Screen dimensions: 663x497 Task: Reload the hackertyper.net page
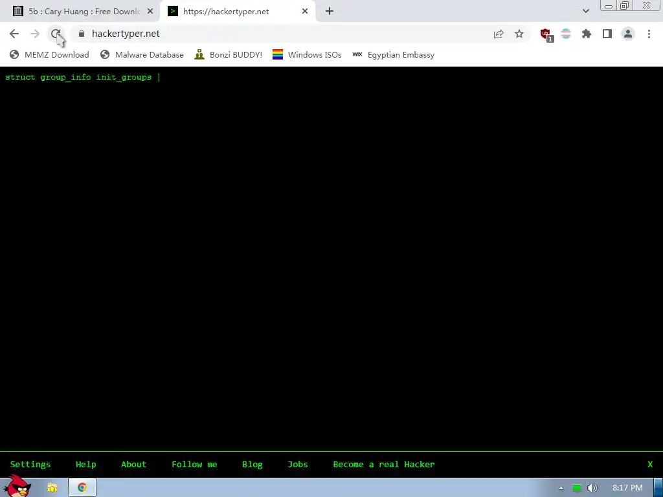pos(56,34)
